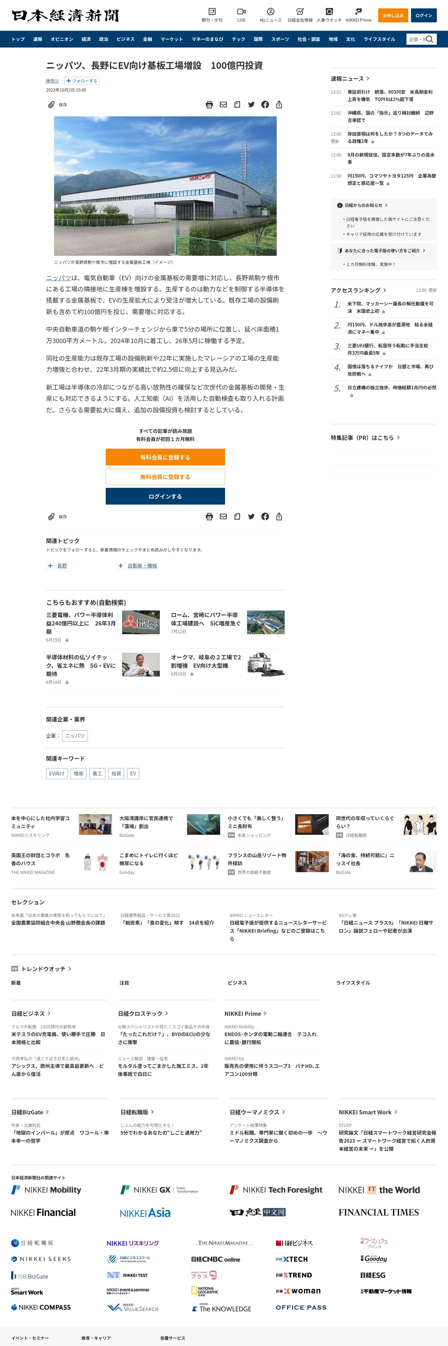Click the top clipping note icon
Image resolution: width=448 pixels, height=1346 pixels.
[237, 104]
